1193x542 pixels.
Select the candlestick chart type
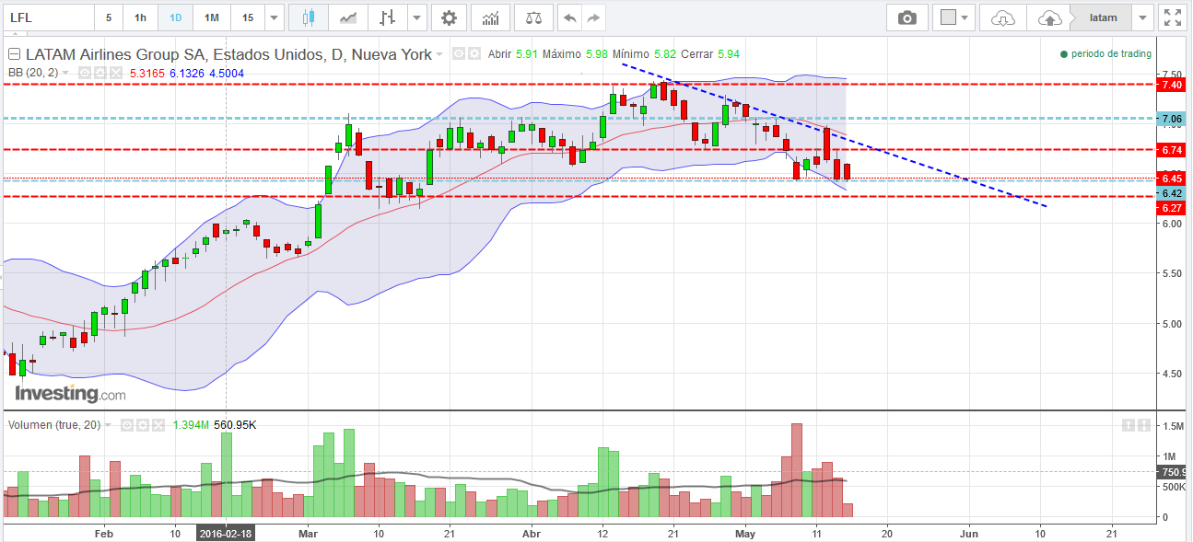pyautogui.click(x=308, y=17)
